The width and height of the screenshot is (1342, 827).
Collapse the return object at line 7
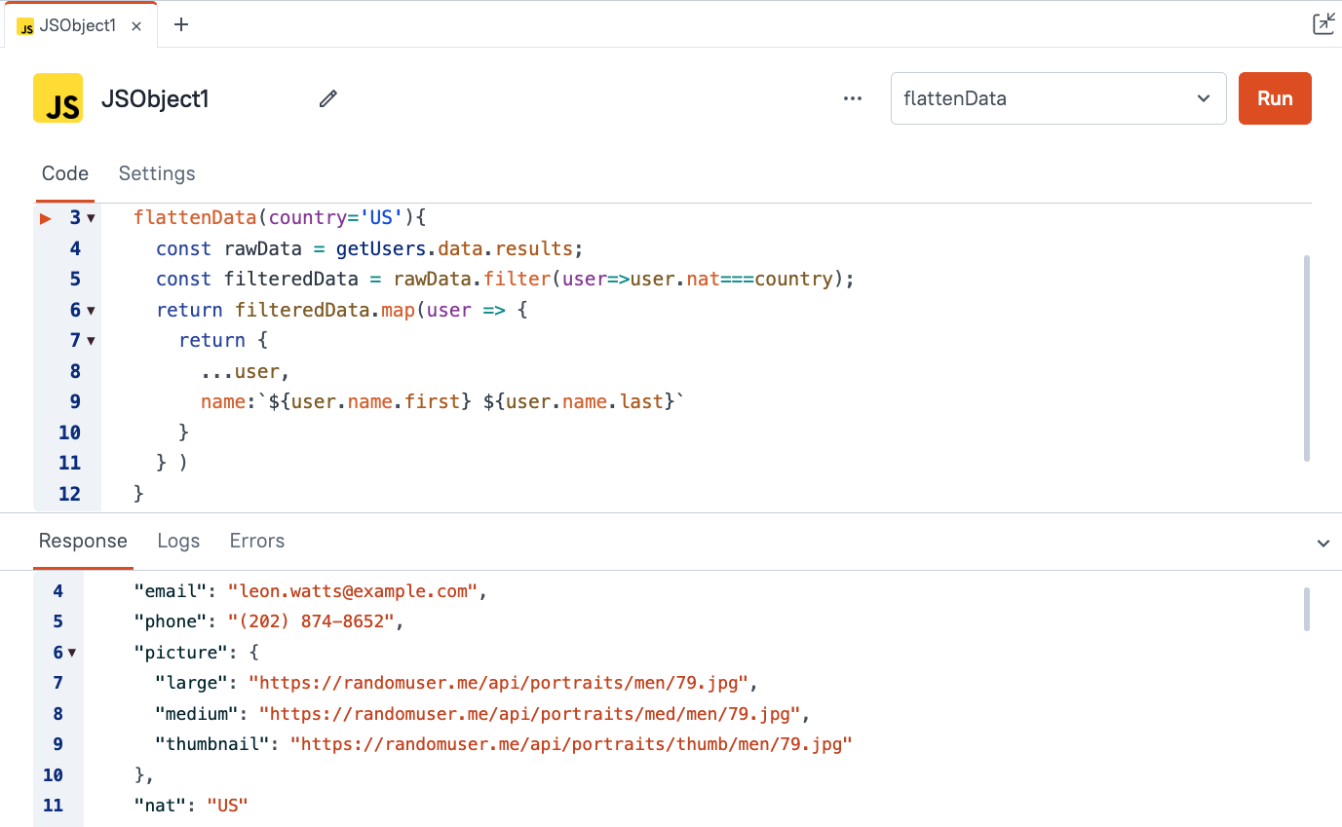tap(92, 341)
